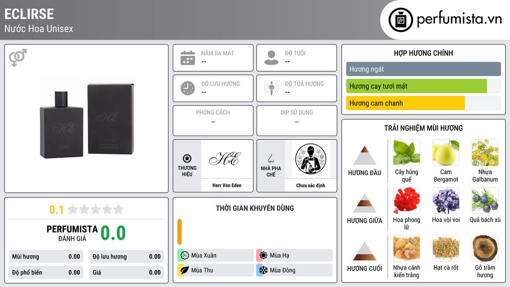Select the Quả bách xù juniper image
510x287 pixels.
point(485,200)
